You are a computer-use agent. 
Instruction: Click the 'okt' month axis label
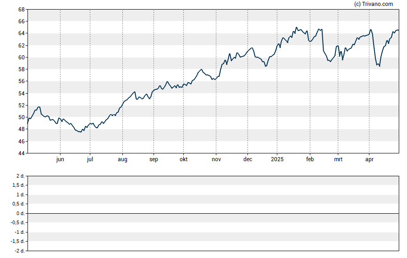pyautogui.click(x=183, y=159)
